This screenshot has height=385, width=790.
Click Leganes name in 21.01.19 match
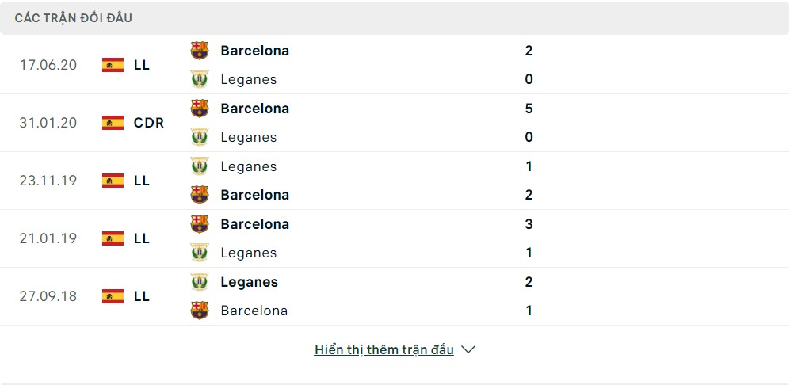(249, 253)
